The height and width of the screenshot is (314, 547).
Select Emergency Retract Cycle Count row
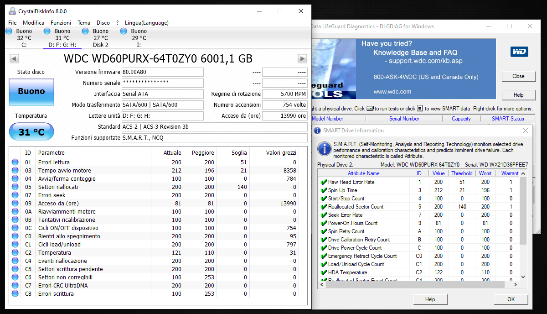click(419, 256)
